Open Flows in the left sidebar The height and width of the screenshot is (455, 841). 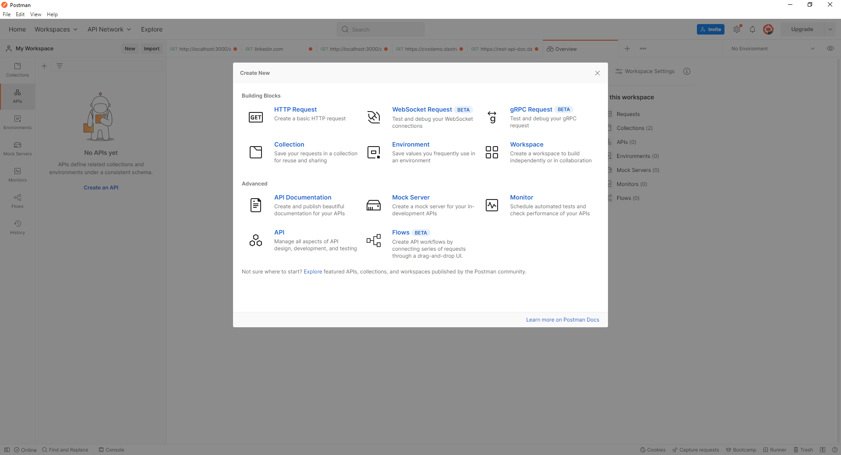click(x=18, y=201)
